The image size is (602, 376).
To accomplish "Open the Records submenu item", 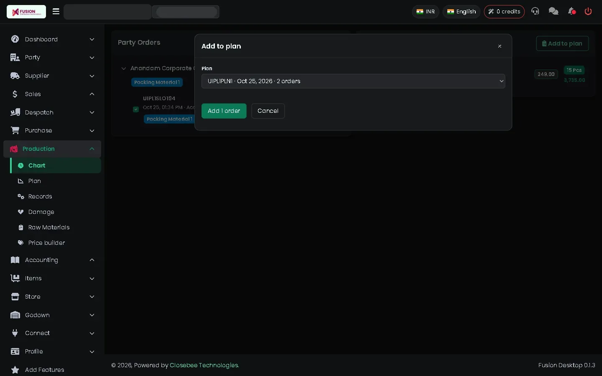I will click(56, 196).
